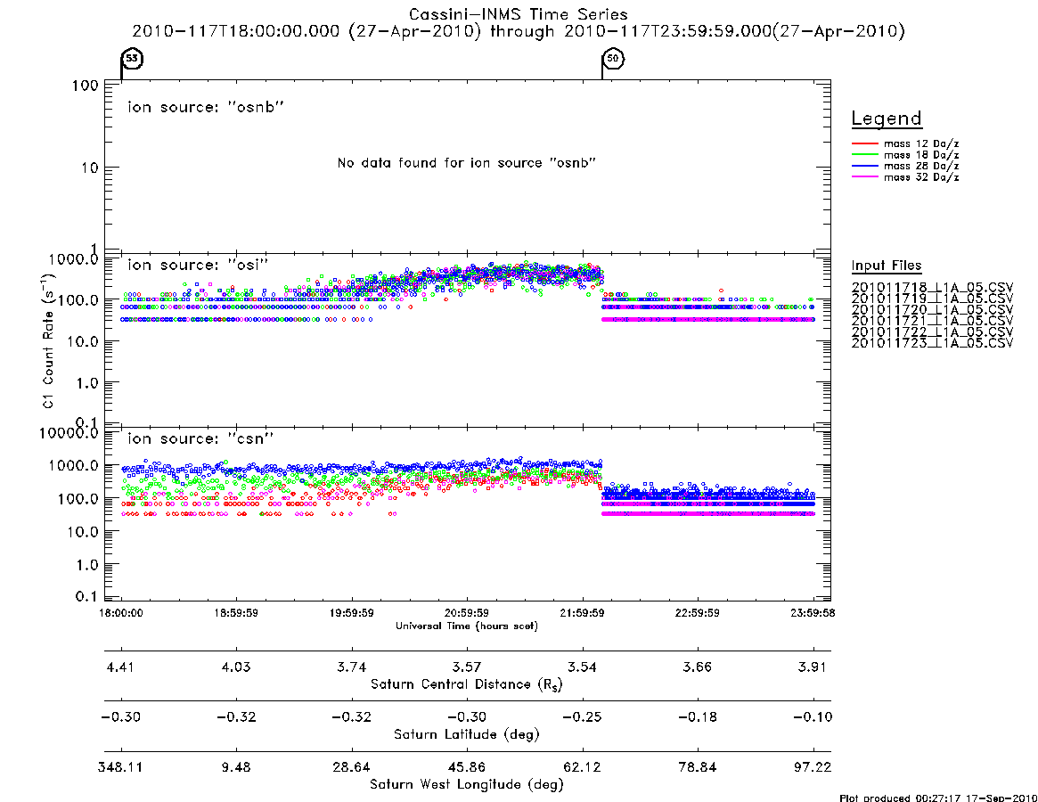Screen dimensions: 1038x802
Task: Click the 78.84 longitude value
Action: pyautogui.click(x=697, y=767)
